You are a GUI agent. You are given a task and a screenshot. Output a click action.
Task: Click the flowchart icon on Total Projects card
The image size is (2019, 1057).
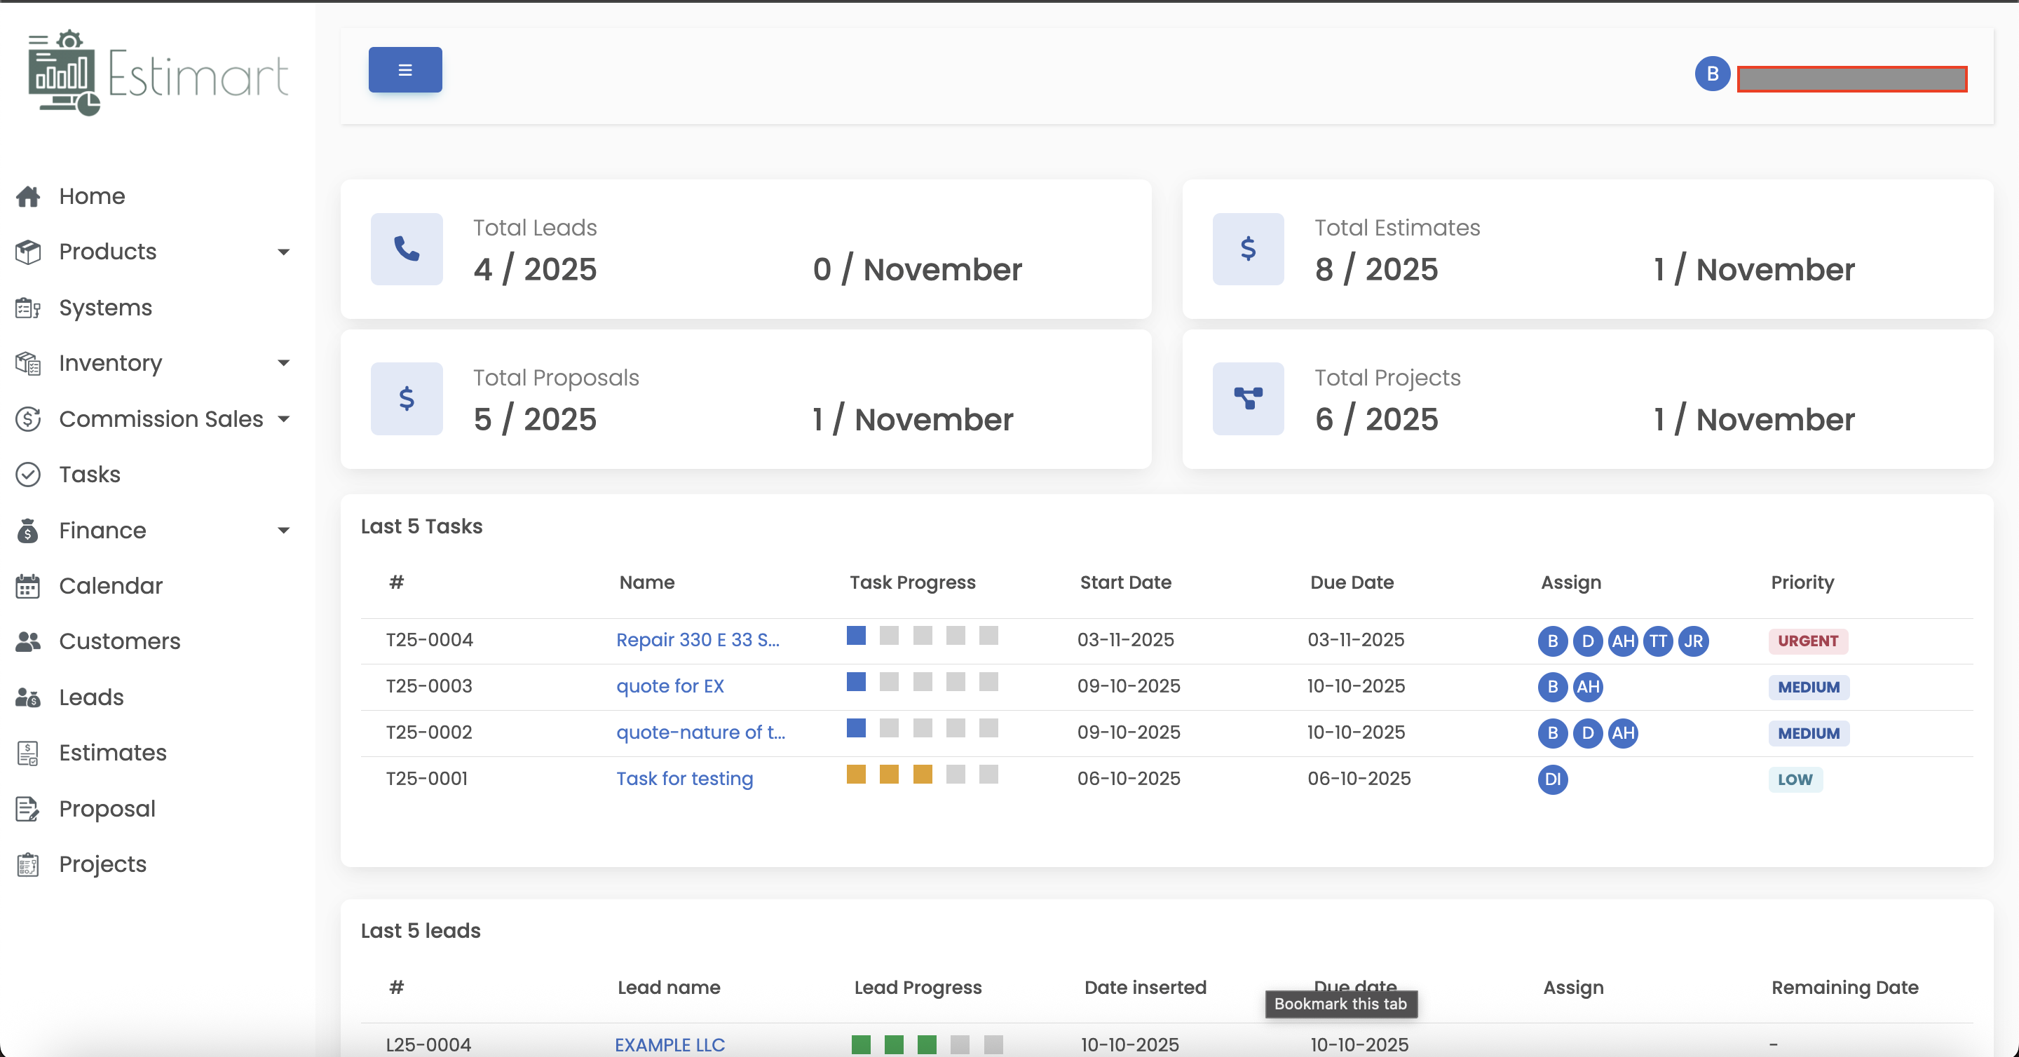pos(1247,398)
